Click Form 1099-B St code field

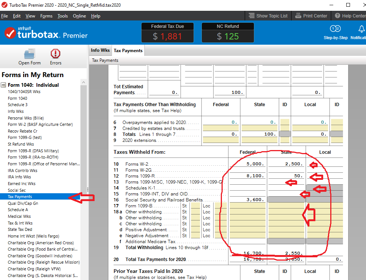(x=195, y=206)
